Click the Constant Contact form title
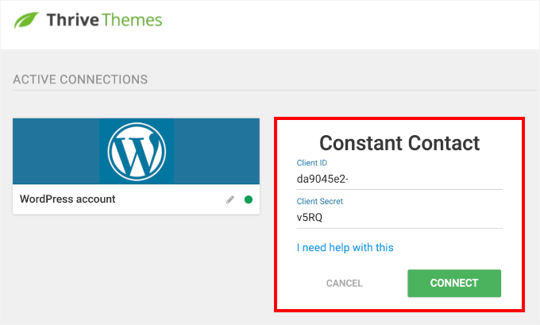 [399, 143]
